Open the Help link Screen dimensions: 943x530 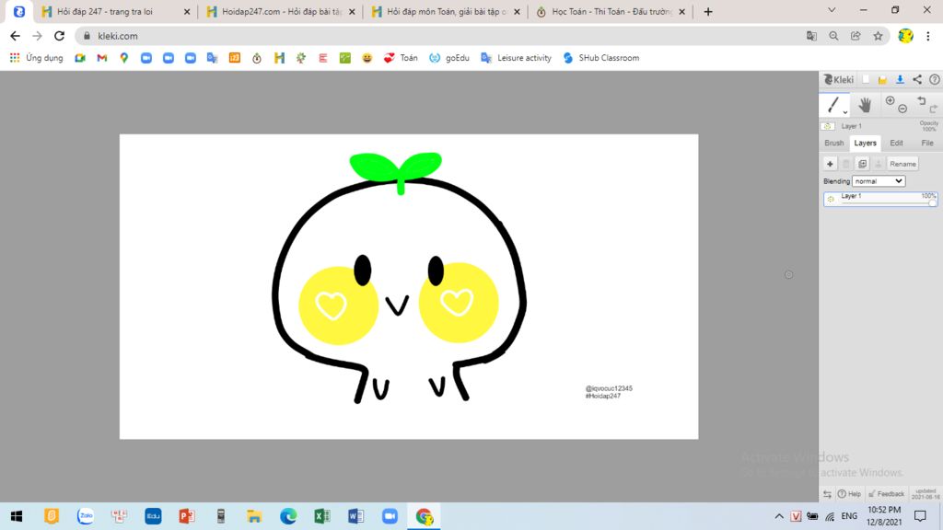tap(849, 494)
